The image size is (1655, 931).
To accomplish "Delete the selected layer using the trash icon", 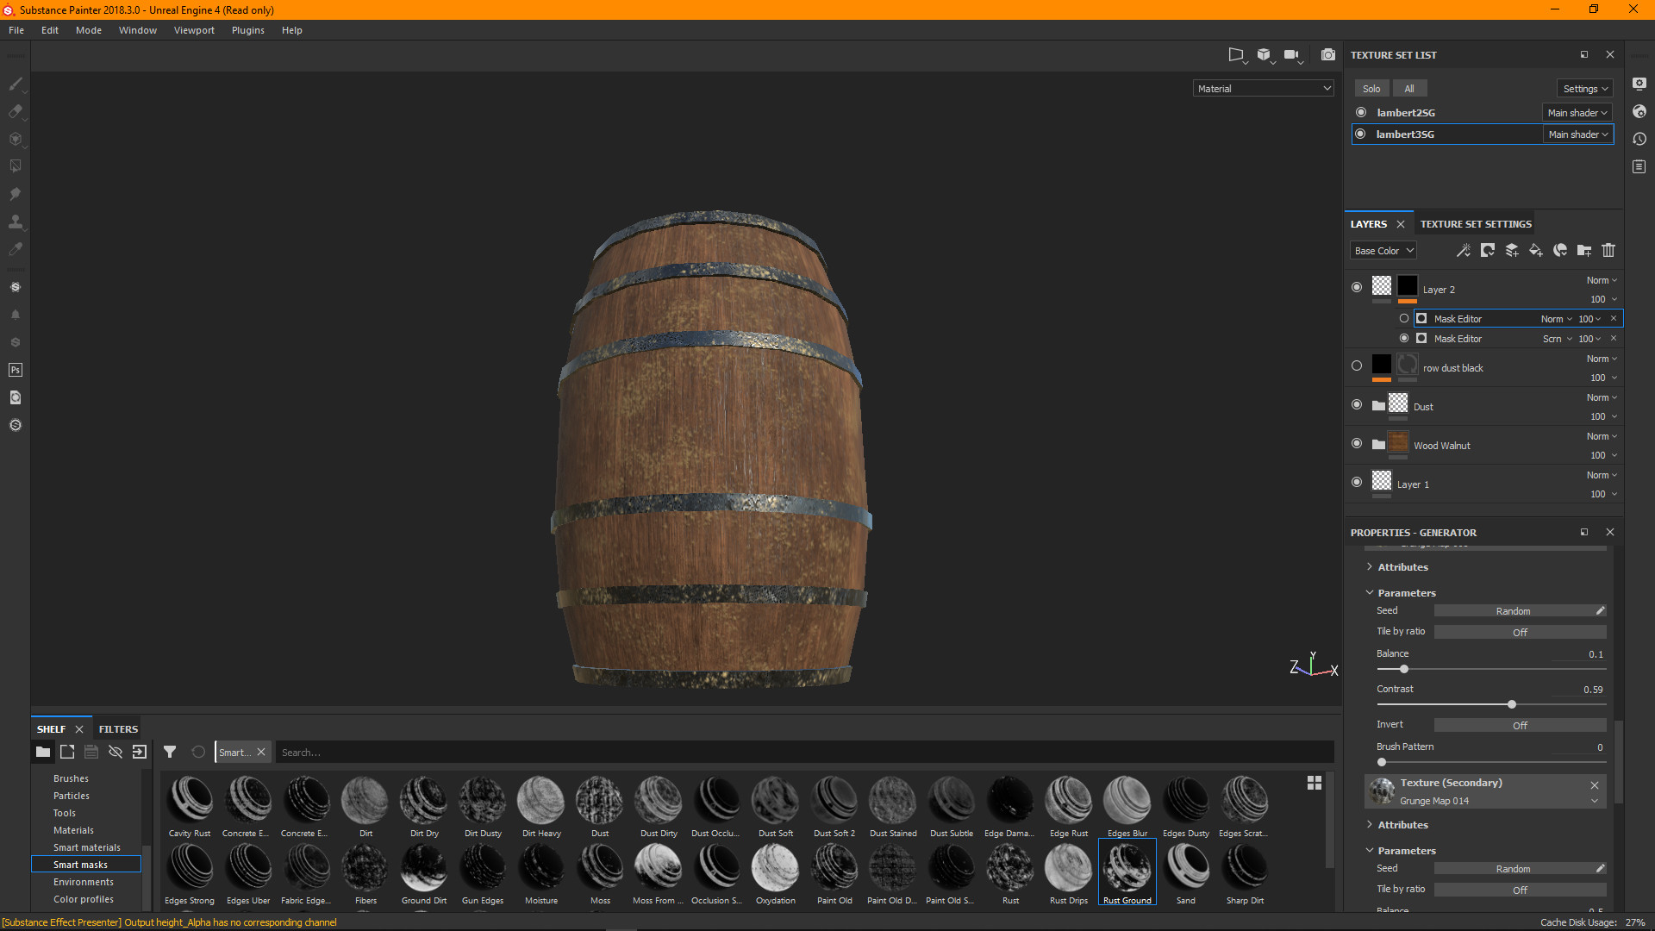I will coord(1608,250).
